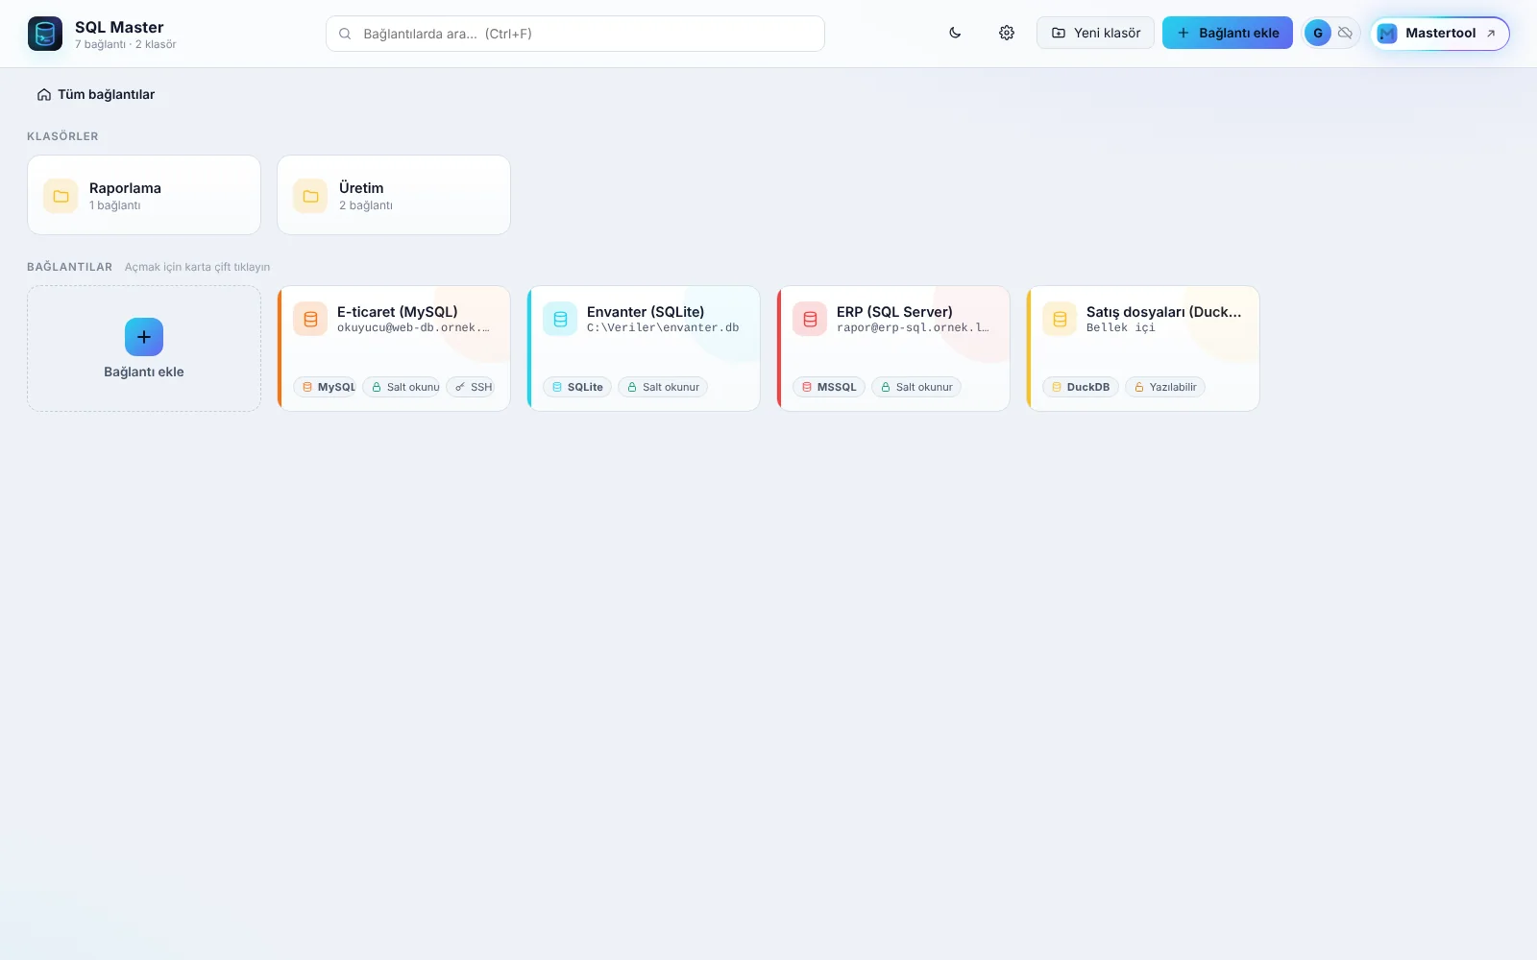Click the SQL Master logo icon
The image size is (1537, 960).
click(x=45, y=34)
